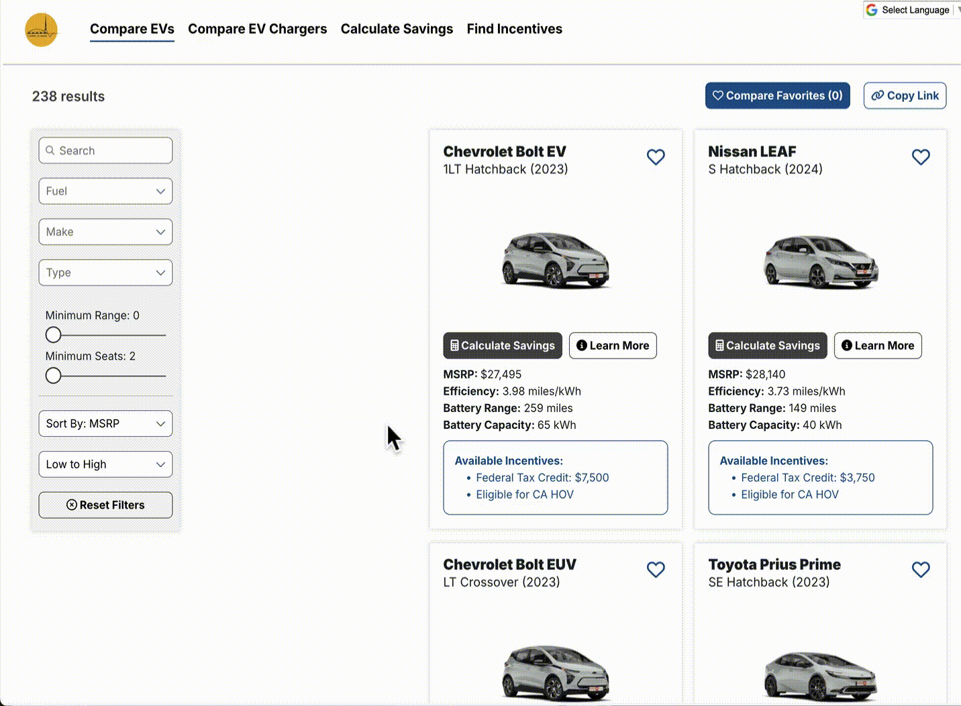
Task: Favorite the Toyota Prius Prime heart icon
Action: 921,570
